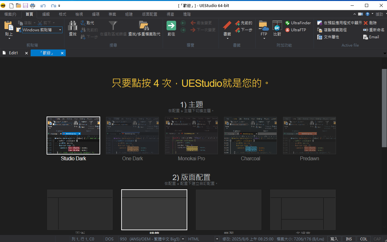The width and height of the screenshot is (387, 242).
Task: Pick the empty single-pane layout thumbnail
Action: tap(228, 210)
